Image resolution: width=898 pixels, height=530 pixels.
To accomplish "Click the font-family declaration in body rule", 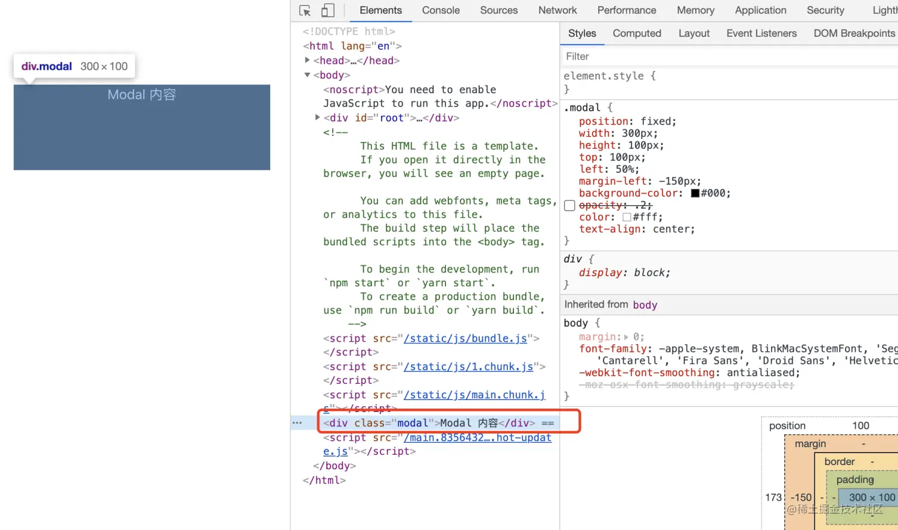I will pos(738,355).
